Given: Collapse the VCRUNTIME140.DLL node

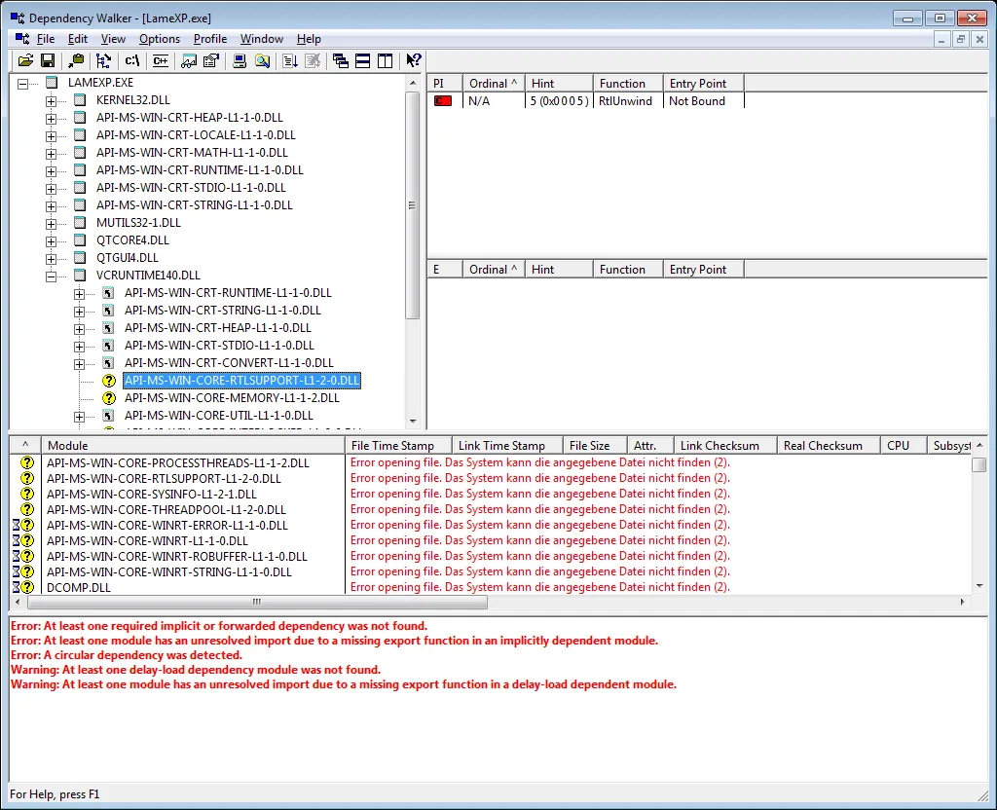Looking at the screenshot, I should coord(51,276).
